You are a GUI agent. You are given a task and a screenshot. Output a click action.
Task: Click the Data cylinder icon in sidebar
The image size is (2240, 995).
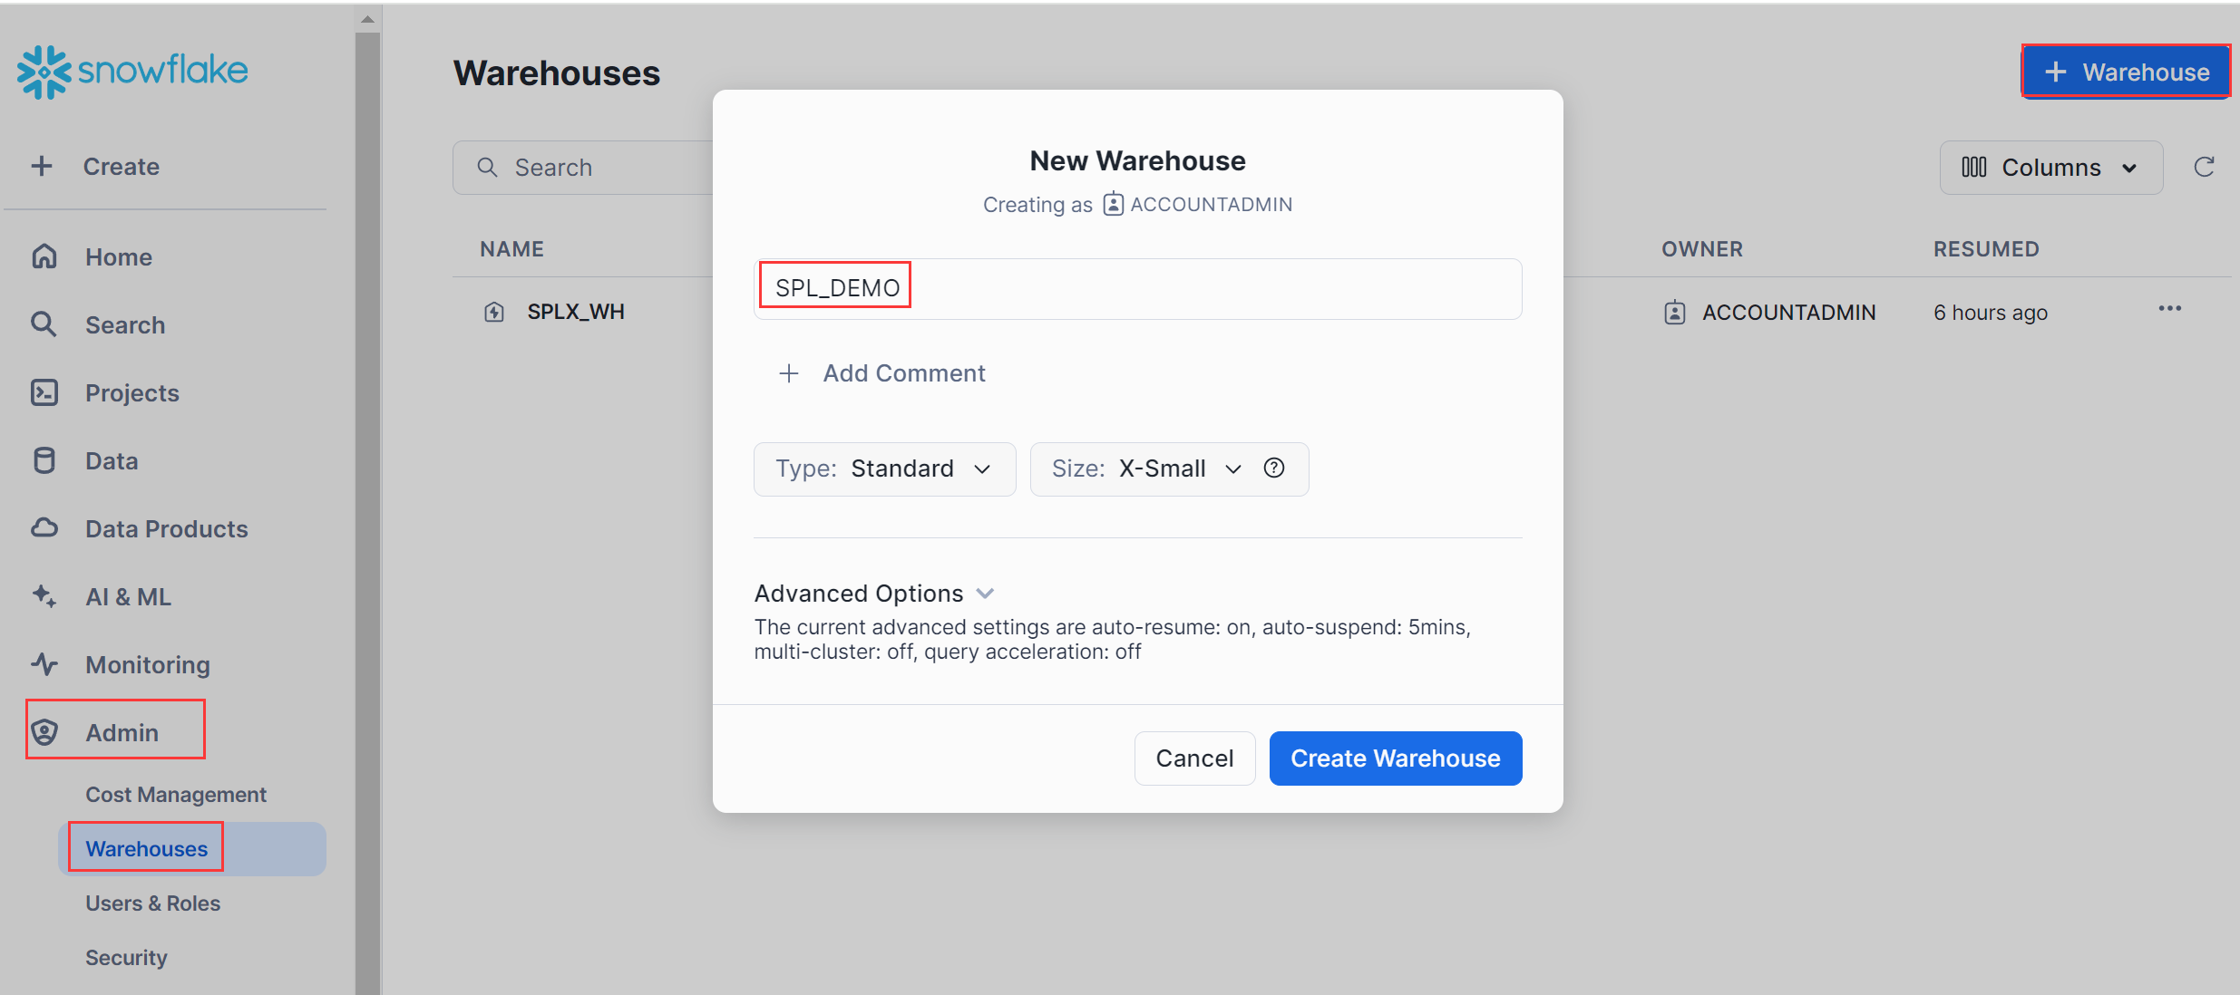[44, 460]
